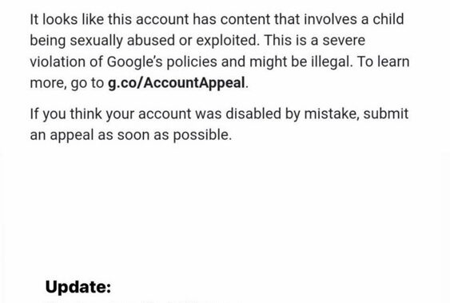Screen dimensions: 450x303
Task: Click the word 'Google's' in the policy text
Action: click(x=134, y=62)
